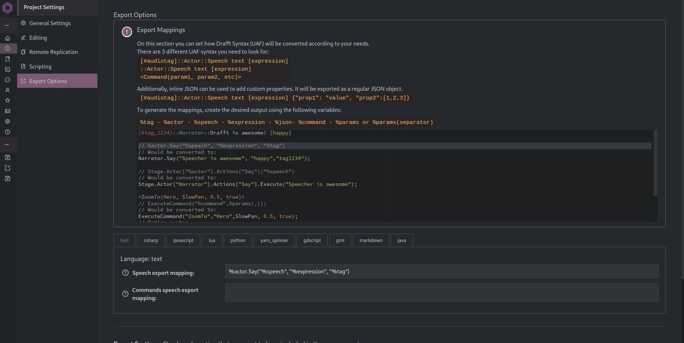684x343 pixels.
Task: Select the star icon in the sidebar
Action: click(8, 101)
